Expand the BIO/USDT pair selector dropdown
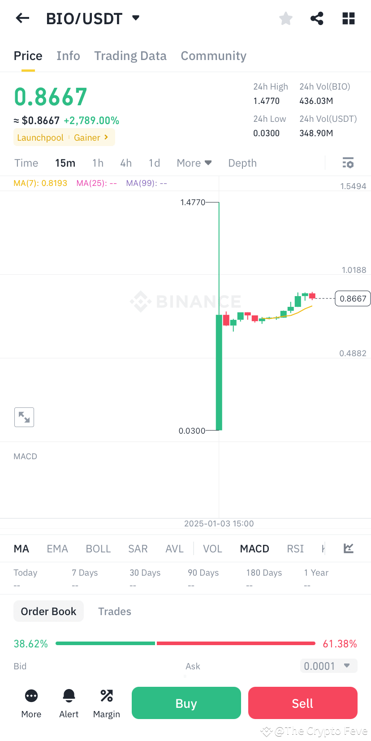Viewport: 371px width, 741px height. coord(136,18)
